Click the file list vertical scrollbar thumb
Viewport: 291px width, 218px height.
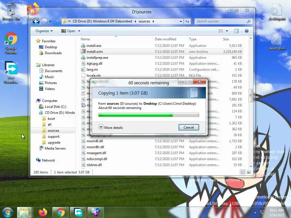tap(251, 95)
